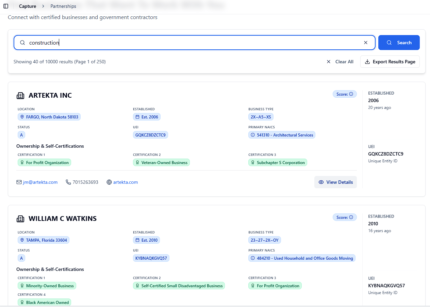Click View Details on ARTEKTA INC card
Viewport: 430px width, 307px height.
(x=335, y=182)
